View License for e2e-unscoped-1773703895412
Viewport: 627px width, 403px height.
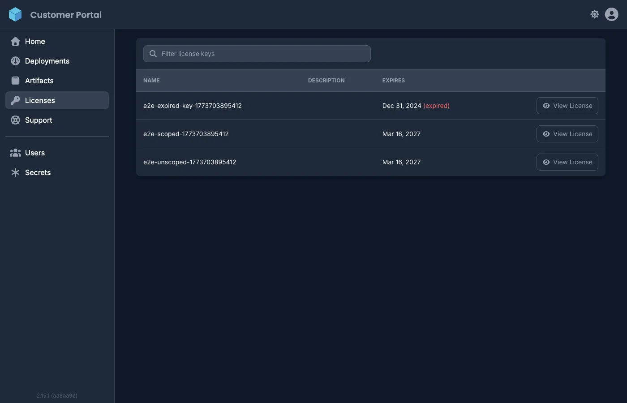click(567, 162)
